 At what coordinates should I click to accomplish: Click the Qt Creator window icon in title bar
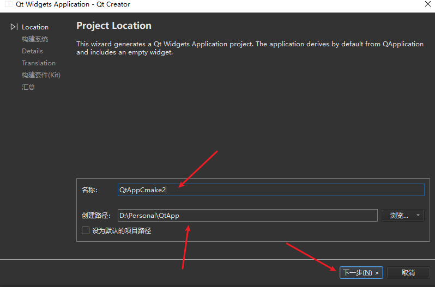pos(9,4)
